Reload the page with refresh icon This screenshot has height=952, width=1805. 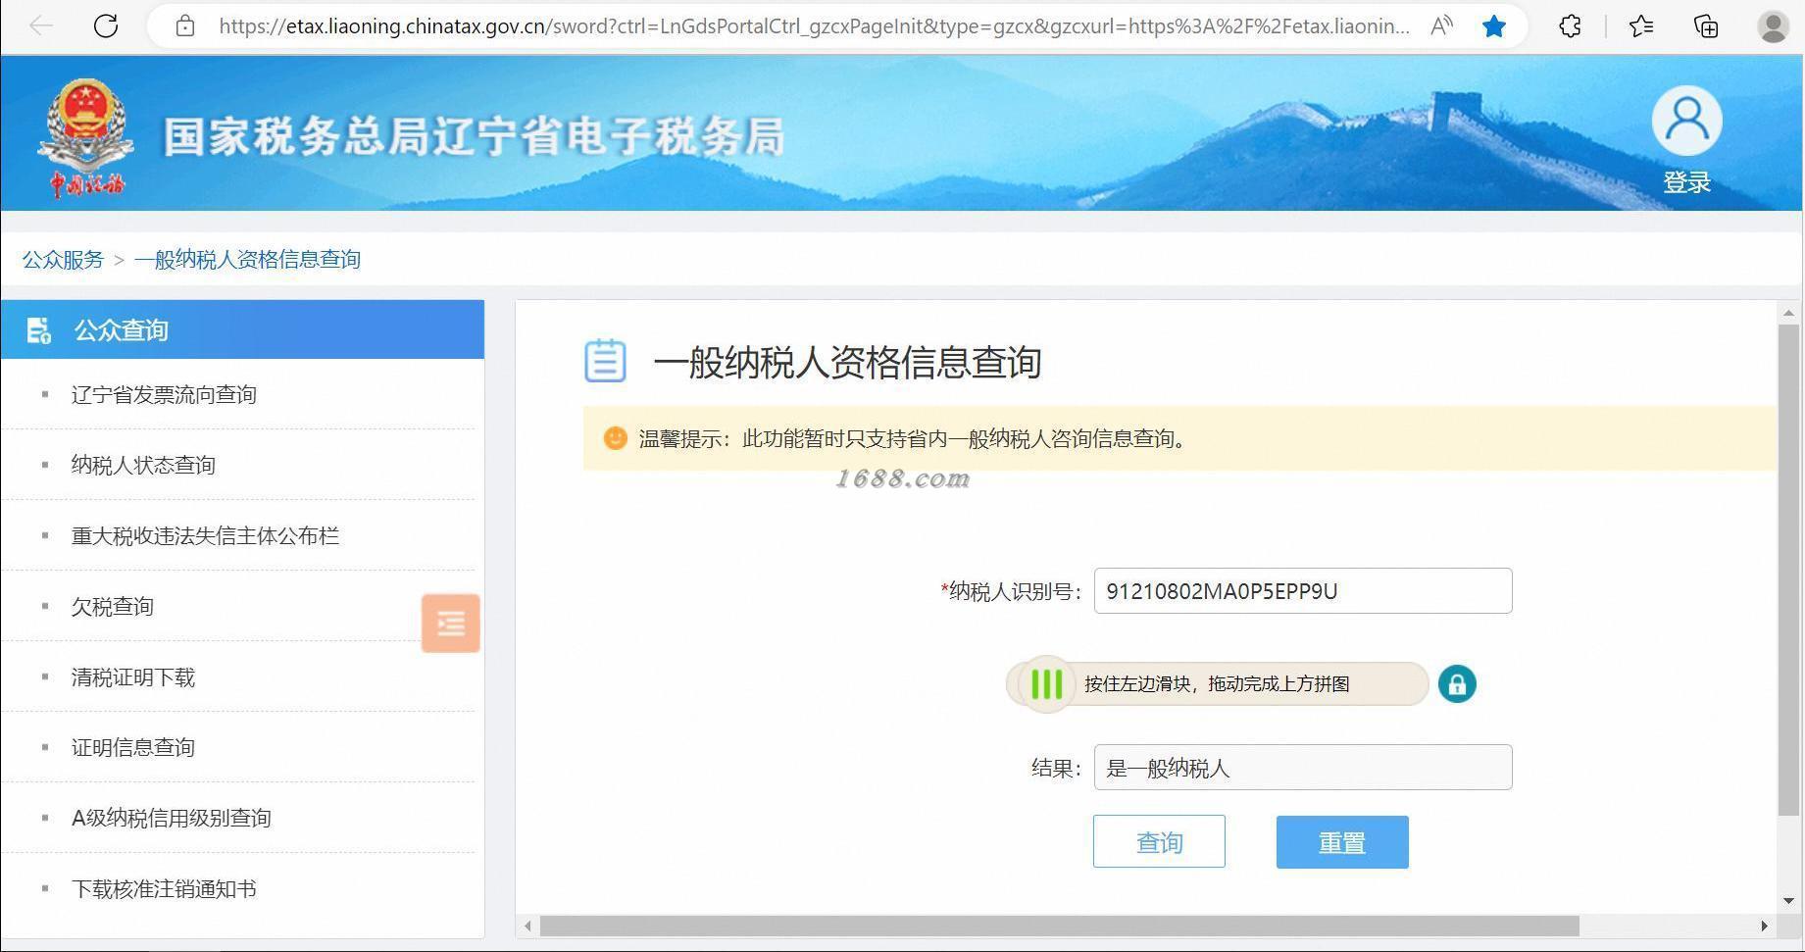pos(106,26)
